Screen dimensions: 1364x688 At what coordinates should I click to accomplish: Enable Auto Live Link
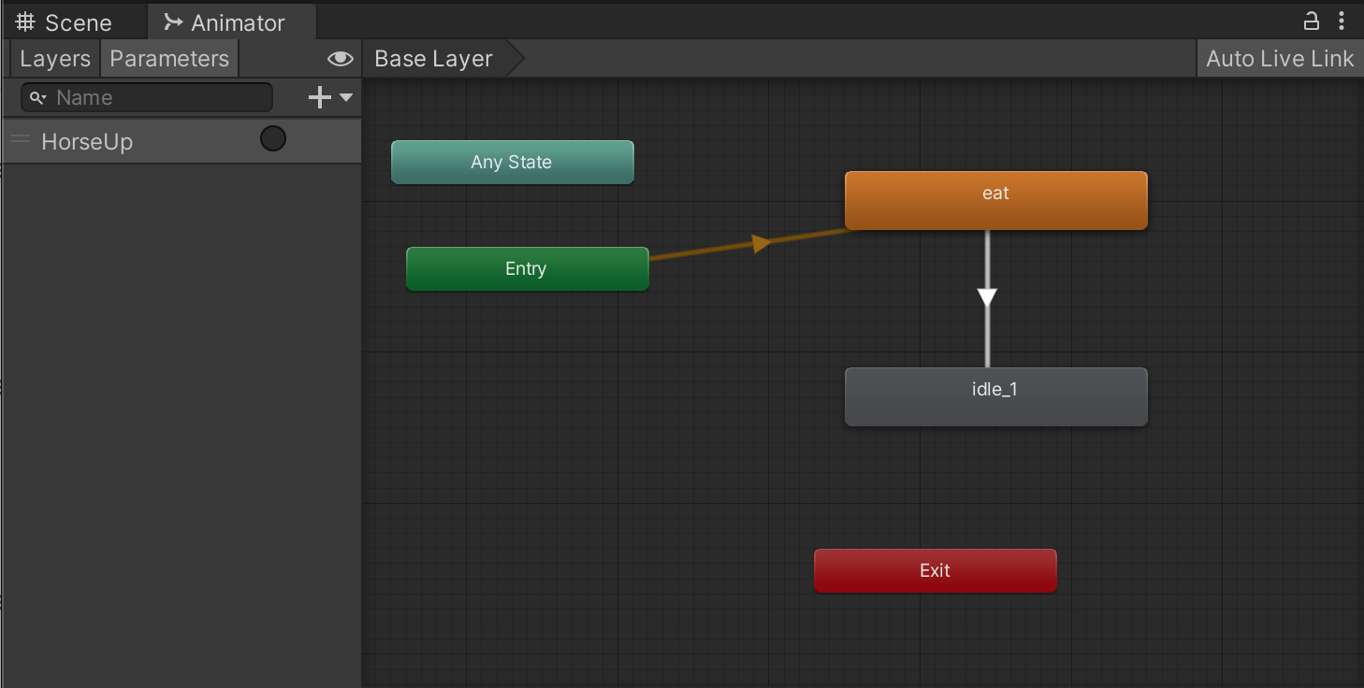click(1279, 58)
